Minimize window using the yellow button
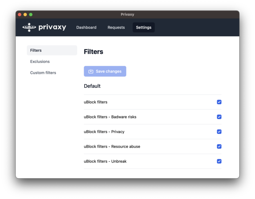Image resolution: width=255 pixels, height=199 pixels. (25, 15)
